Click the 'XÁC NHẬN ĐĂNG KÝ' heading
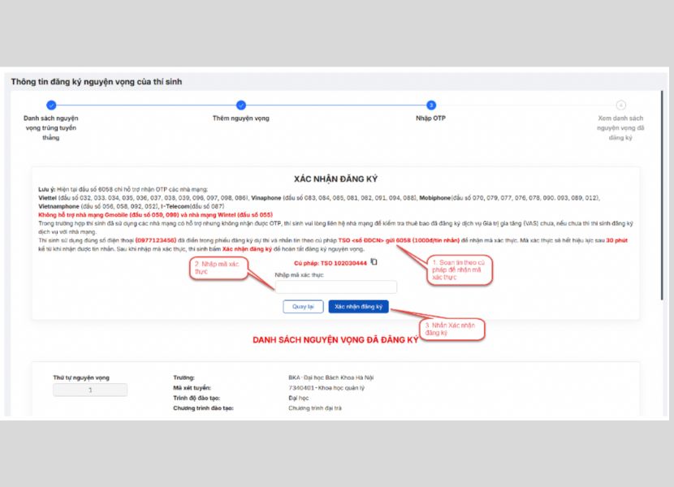674x487 pixels. pyautogui.click(x=336, y=178)
